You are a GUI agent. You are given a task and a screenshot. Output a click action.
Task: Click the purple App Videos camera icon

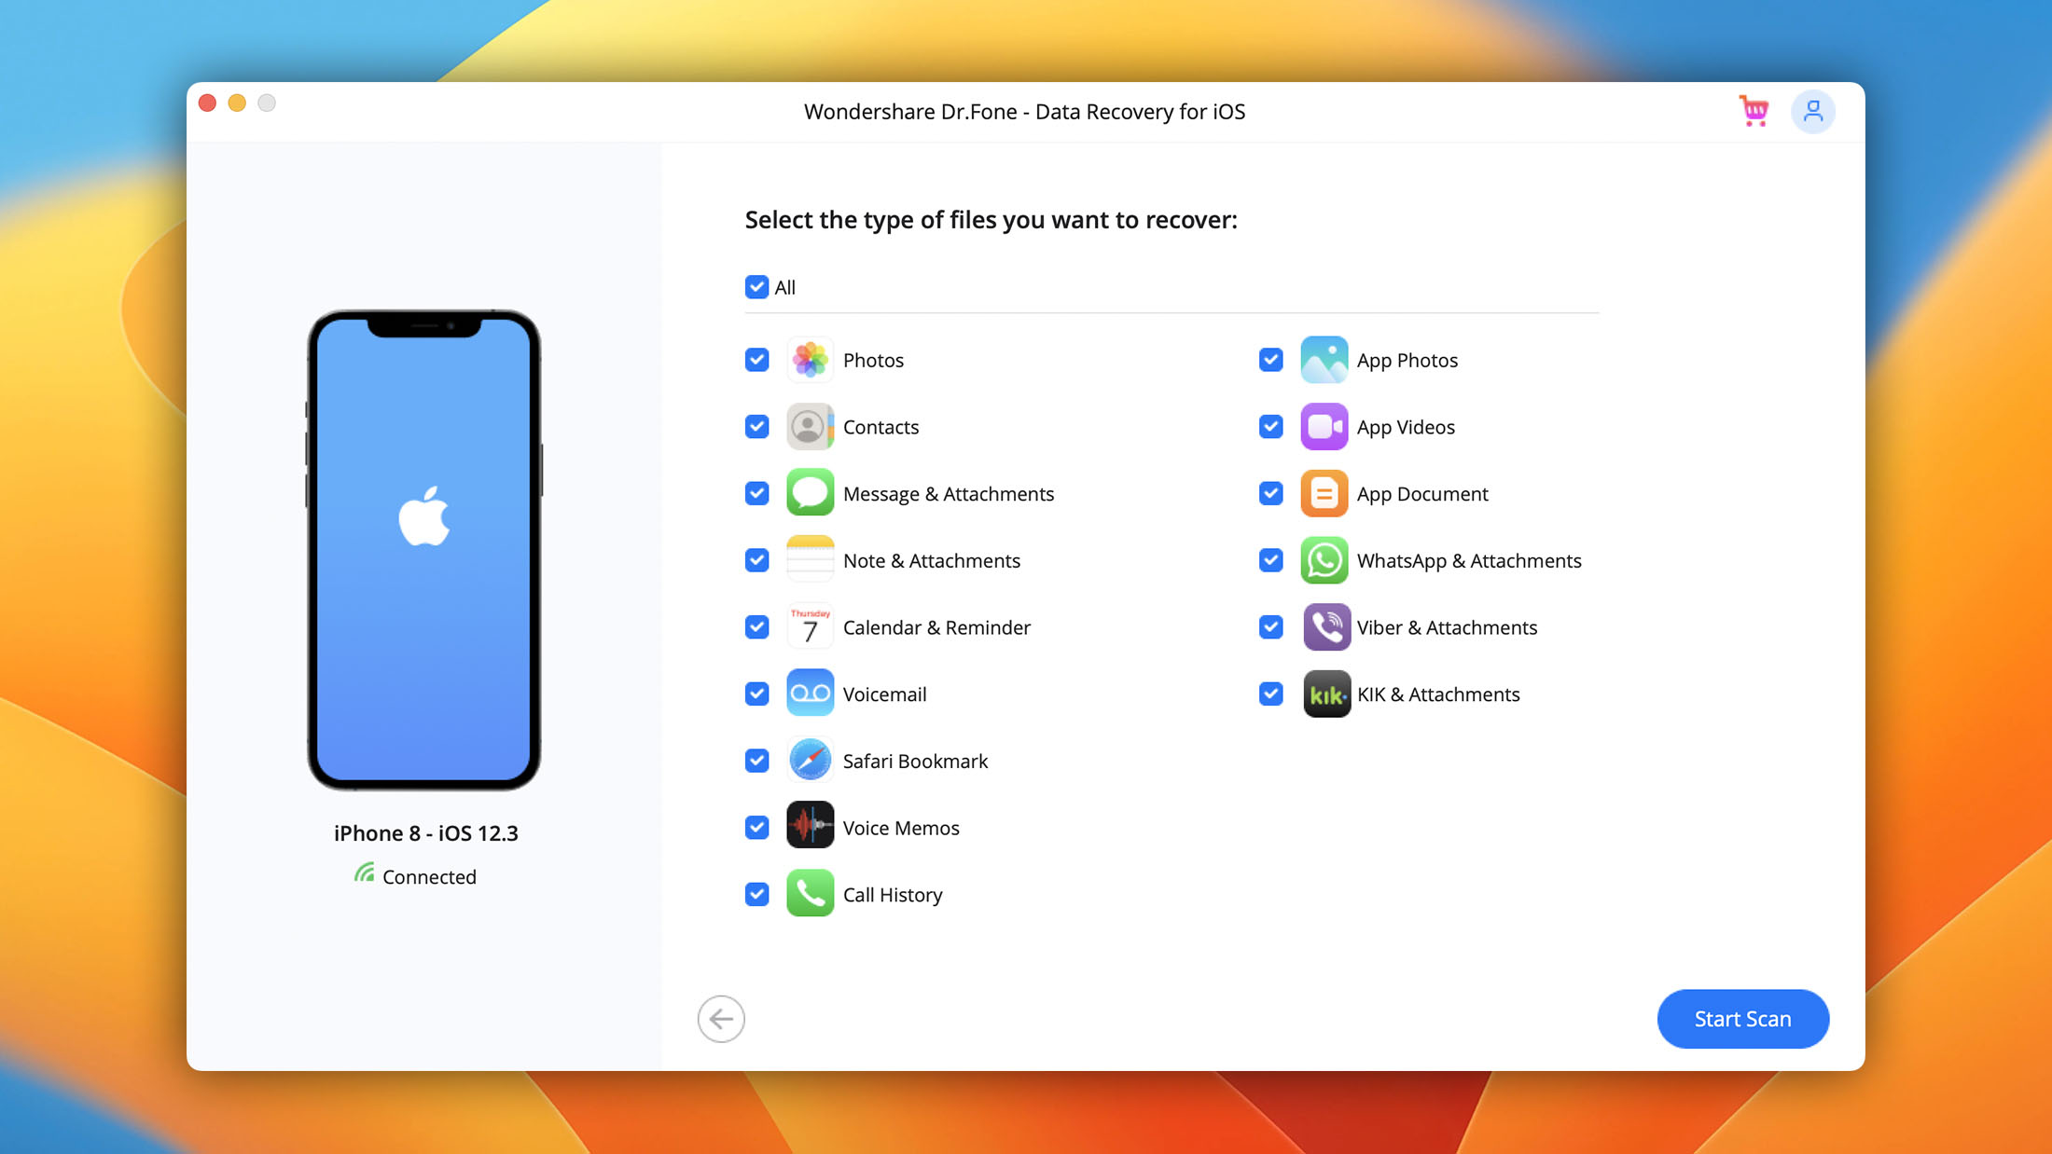click(x=1324, y=427)
